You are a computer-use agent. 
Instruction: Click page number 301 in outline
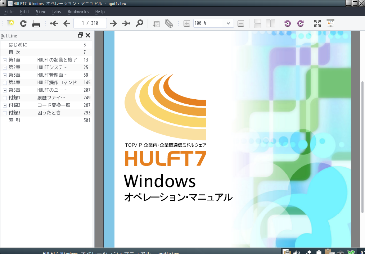click(87, 120)
